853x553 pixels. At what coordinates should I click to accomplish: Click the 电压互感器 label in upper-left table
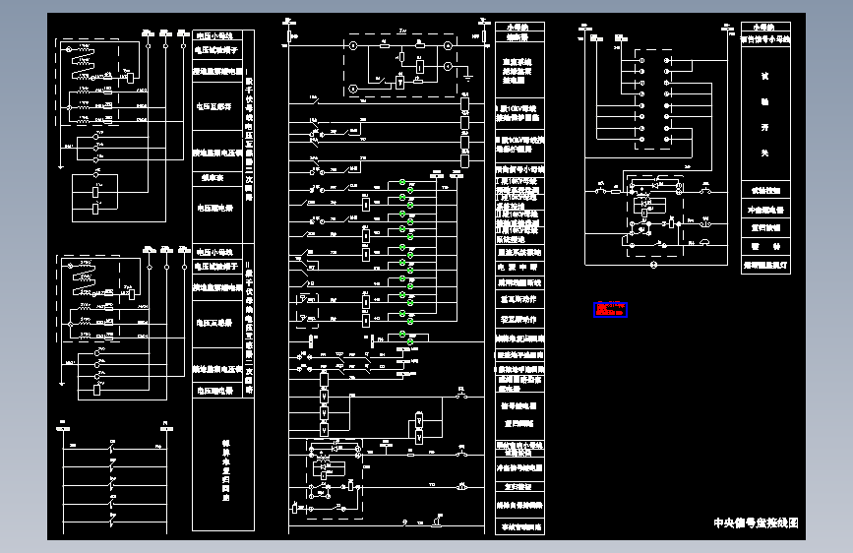click(214, 106)
